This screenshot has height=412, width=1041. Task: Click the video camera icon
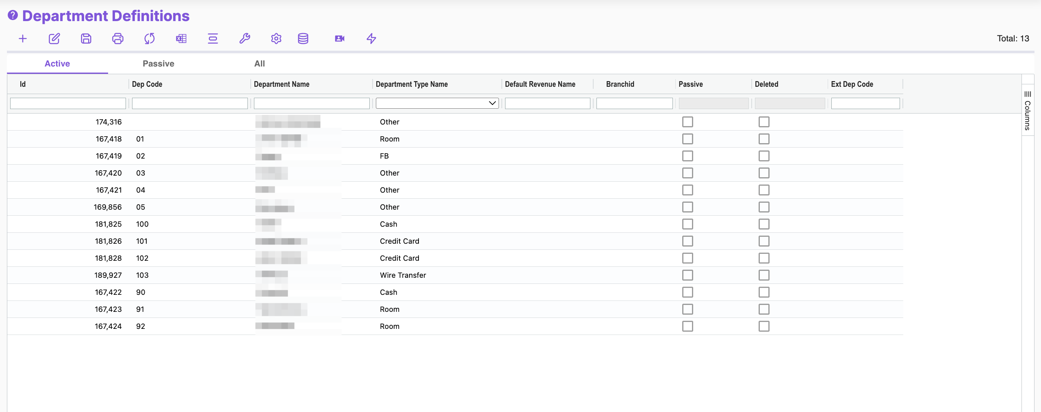point(340,39)
